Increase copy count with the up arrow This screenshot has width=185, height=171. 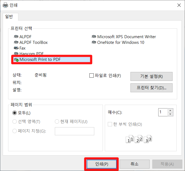tap(170, 110)
